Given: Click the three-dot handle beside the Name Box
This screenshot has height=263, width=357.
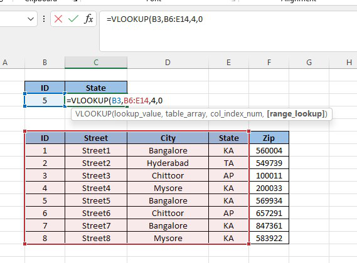Looking at the screenshot, I should tap(44, 19).
